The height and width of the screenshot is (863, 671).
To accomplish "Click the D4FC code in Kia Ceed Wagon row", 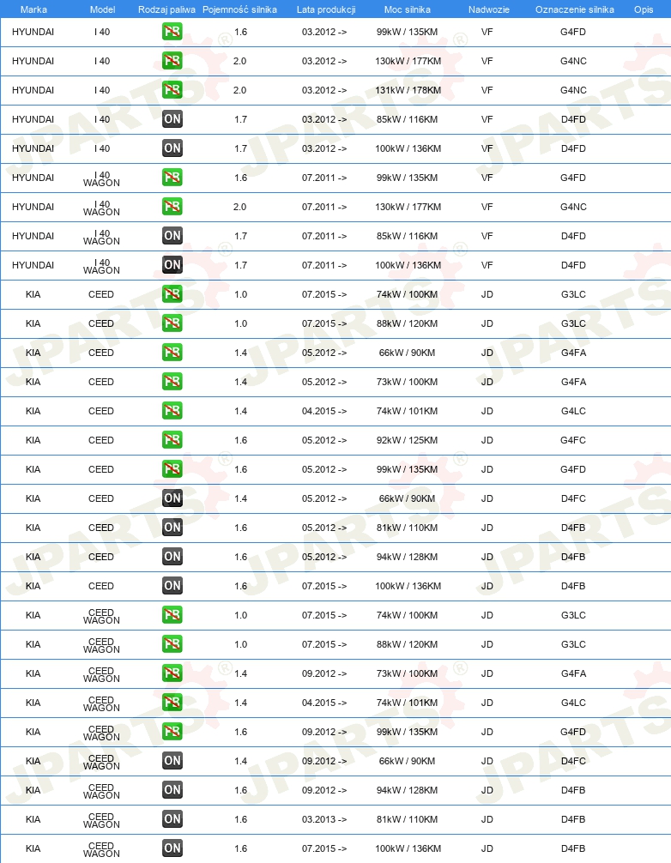I will click(x=573, y=761).
